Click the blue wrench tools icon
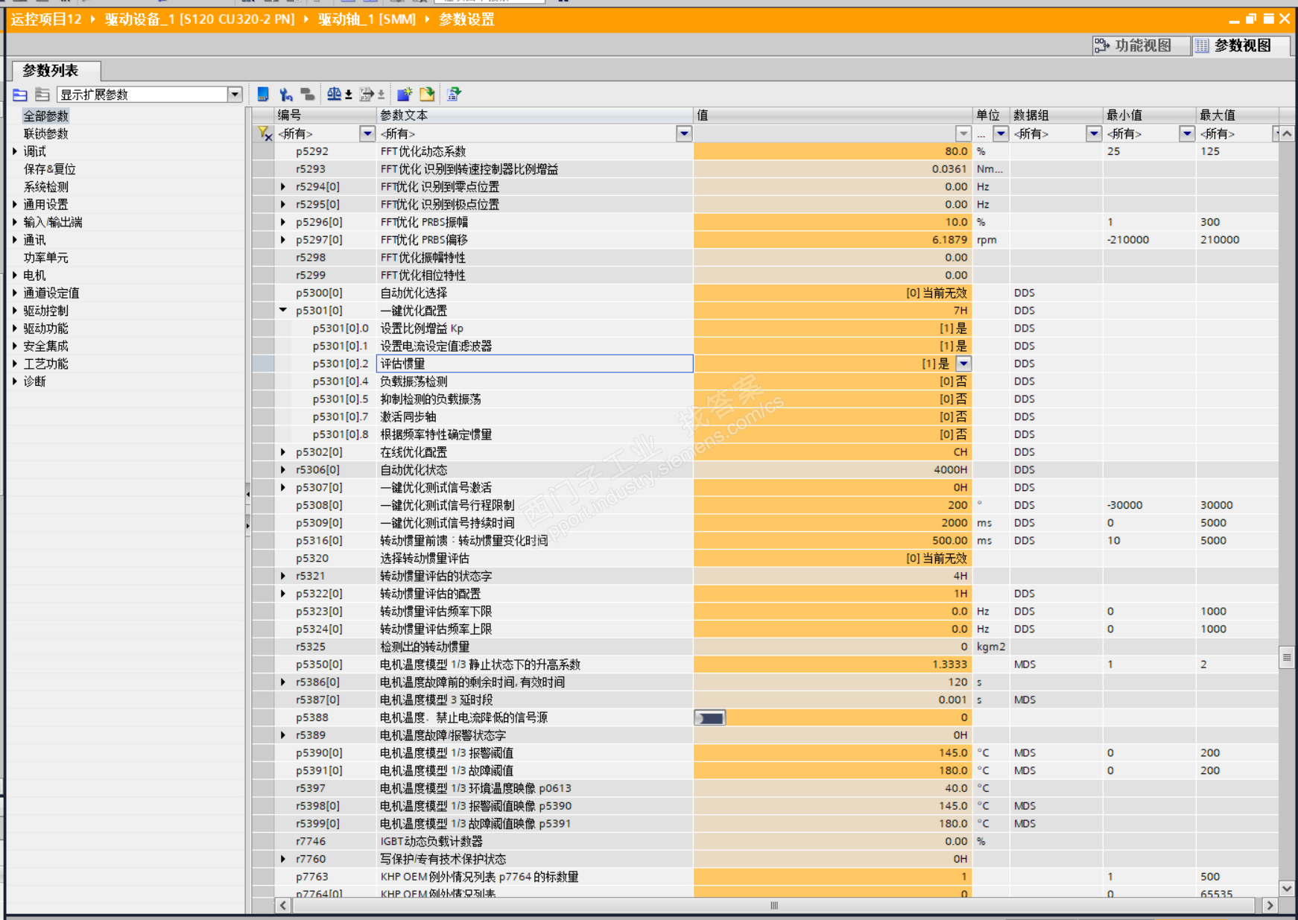 pyautogui.click(x=285, y=94)
